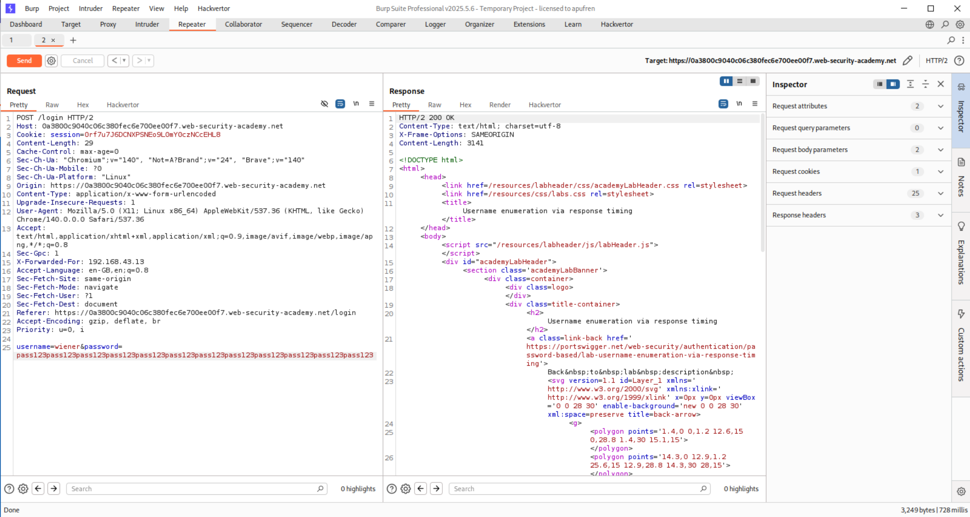970x517 pixels.
Task: Close the Inspector panel
Action: [941, 84]
